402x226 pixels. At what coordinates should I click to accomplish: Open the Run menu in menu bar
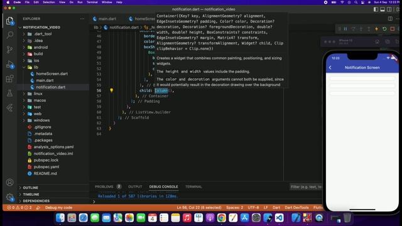coord(80,3)
